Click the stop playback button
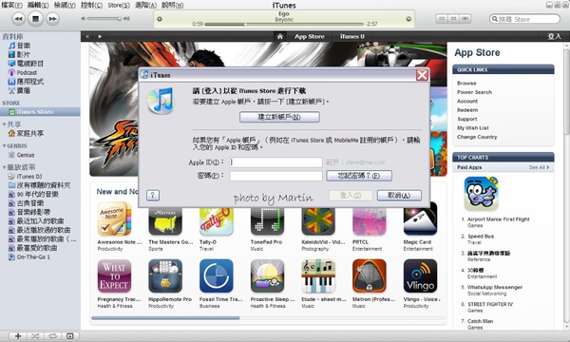 coord(35,19)
